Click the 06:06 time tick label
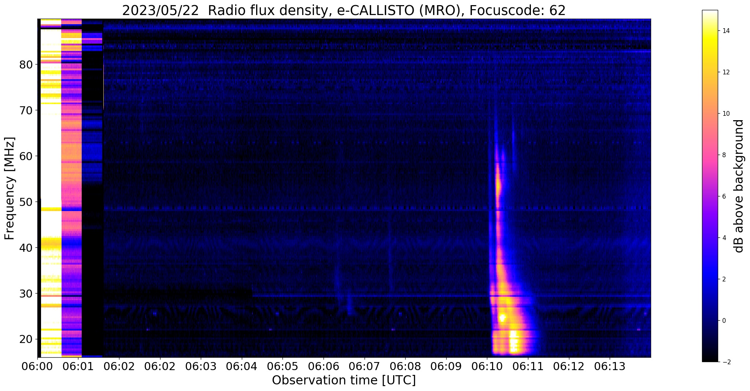The height and width of the screenshot is (391, 750). pyautogui.click(x=324, y=366)
